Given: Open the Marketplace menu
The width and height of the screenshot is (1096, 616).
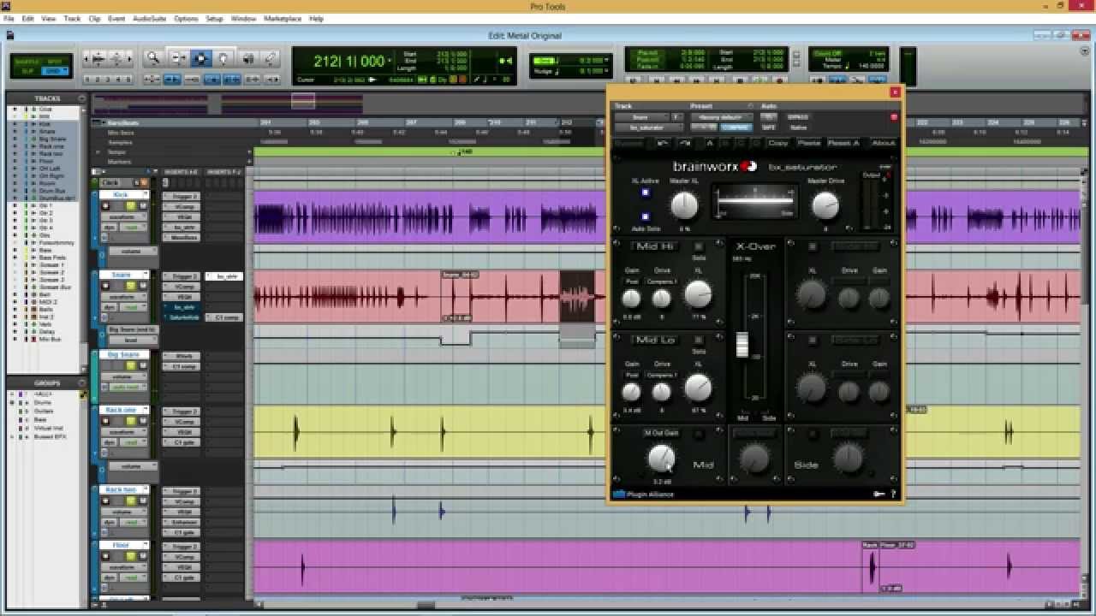Looking at the screenshot, I should tap(283, 18).
